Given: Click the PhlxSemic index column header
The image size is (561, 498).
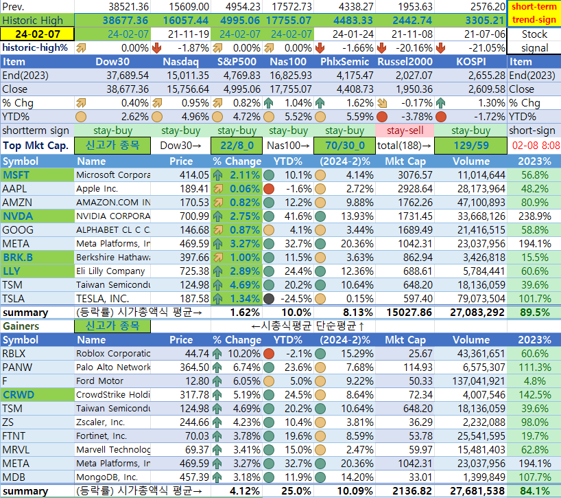Looking at the screenshot, I should pos(344,62).
